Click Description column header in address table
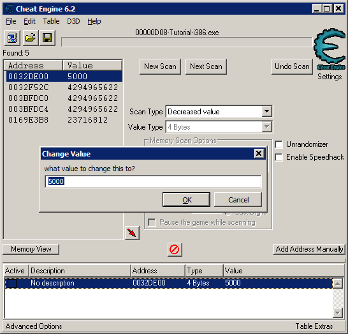Viewport: 348px width, 334px height. click(80, 271)
